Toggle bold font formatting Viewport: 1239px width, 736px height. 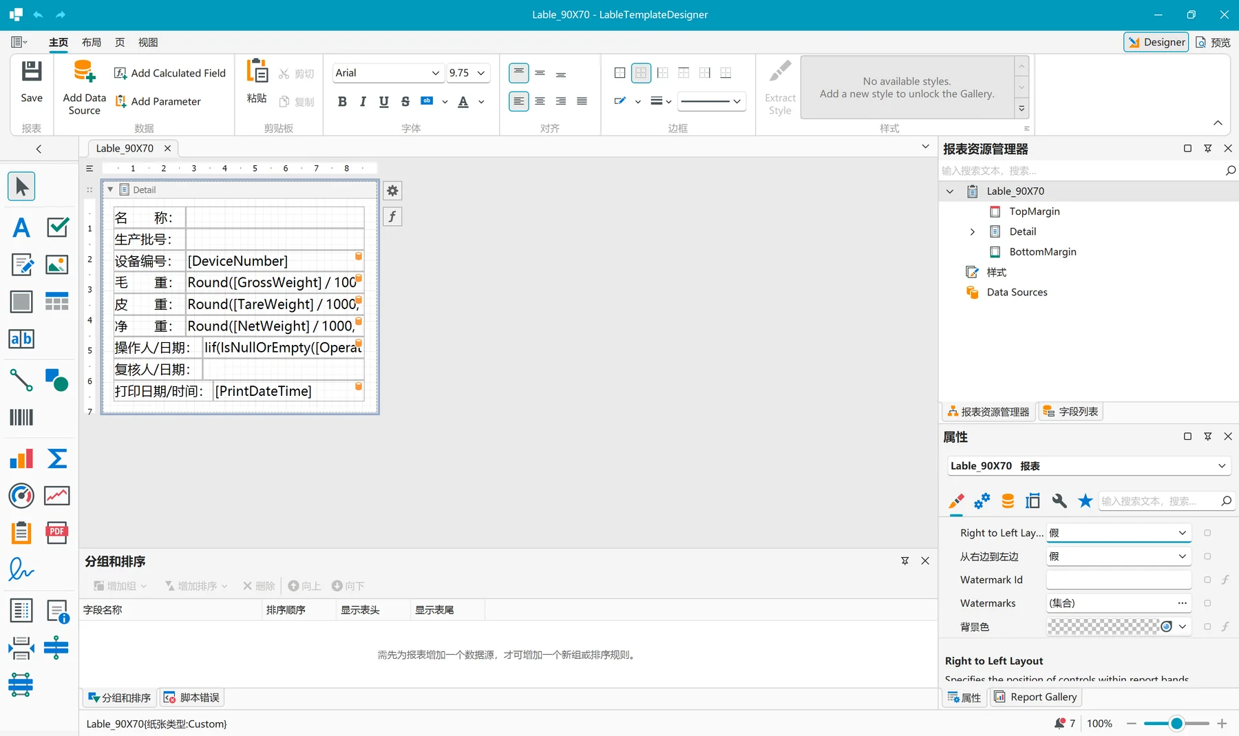(342, 102)
